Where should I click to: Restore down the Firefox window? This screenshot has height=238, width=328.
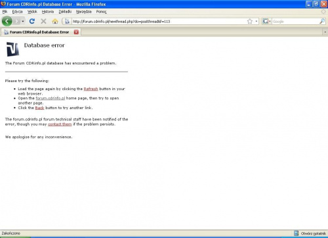[316, 4]
